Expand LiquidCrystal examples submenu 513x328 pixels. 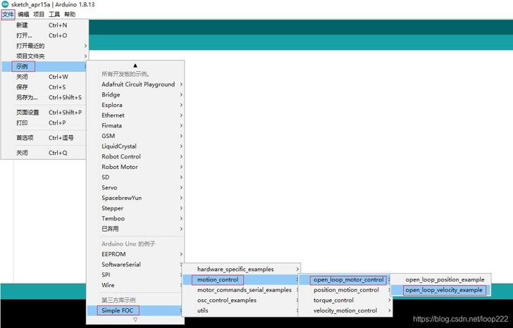pos(135,146)
